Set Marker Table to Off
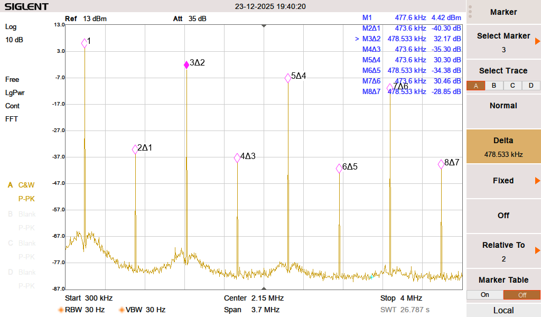 (521, 295)
